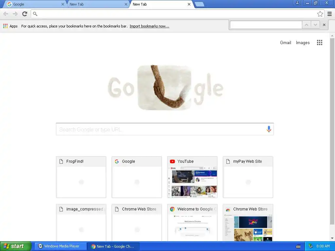Click the address bar search magnifier icon

click(35, 14)
